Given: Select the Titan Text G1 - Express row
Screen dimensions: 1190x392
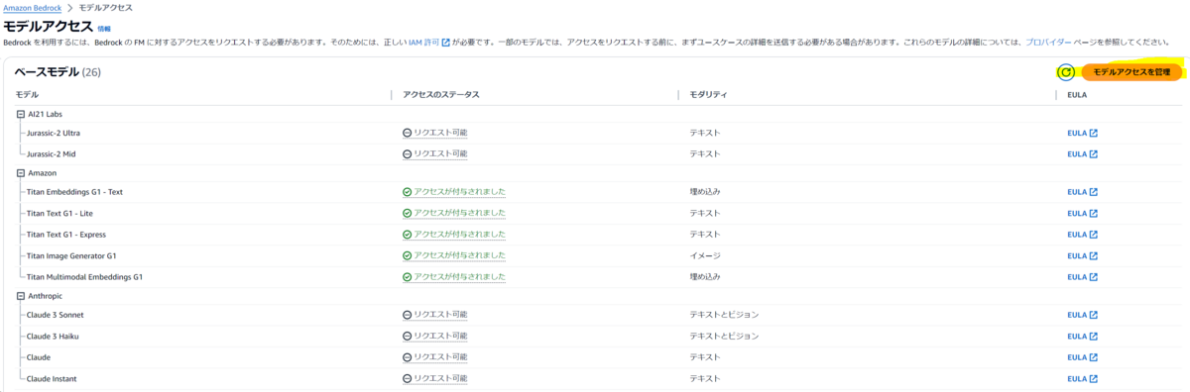Looking at the screenshot, I should pyautogui.click(x=595, y=235).
